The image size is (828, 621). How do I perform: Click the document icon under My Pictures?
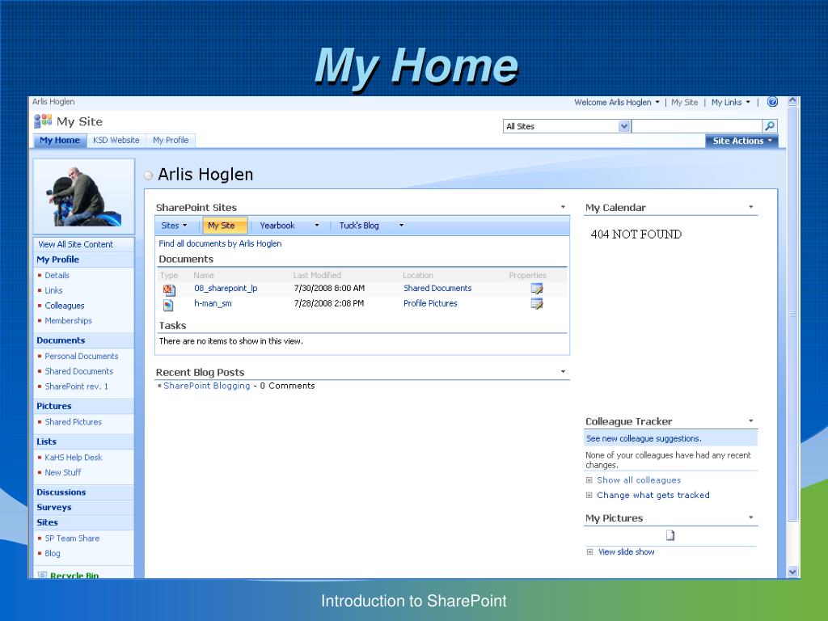[670, 535]
